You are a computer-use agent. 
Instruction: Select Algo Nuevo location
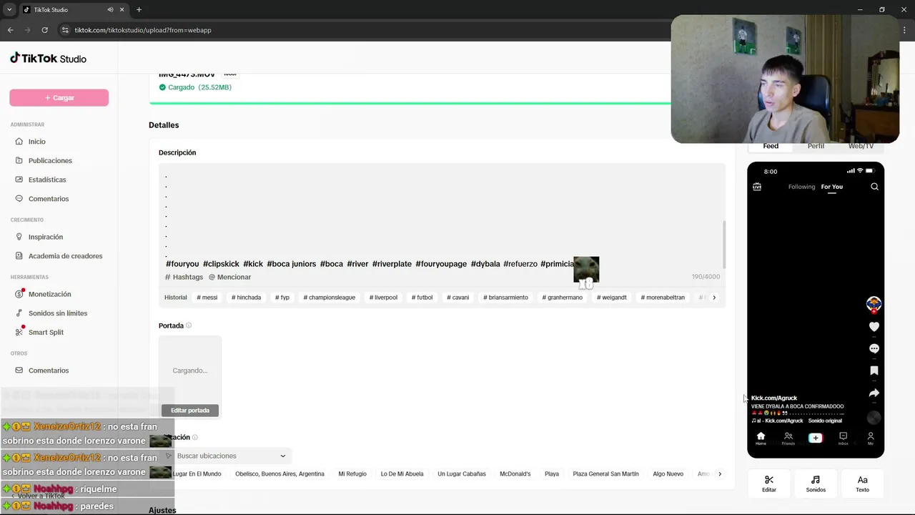[668, 474]
